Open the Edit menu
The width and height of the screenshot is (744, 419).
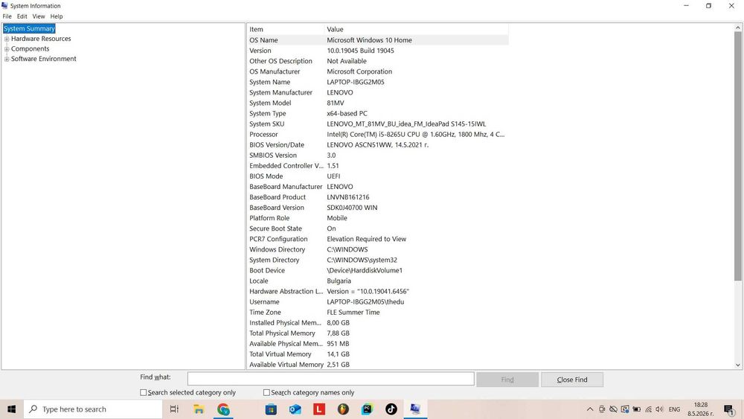pyautogui.click(x=22, y=16)
